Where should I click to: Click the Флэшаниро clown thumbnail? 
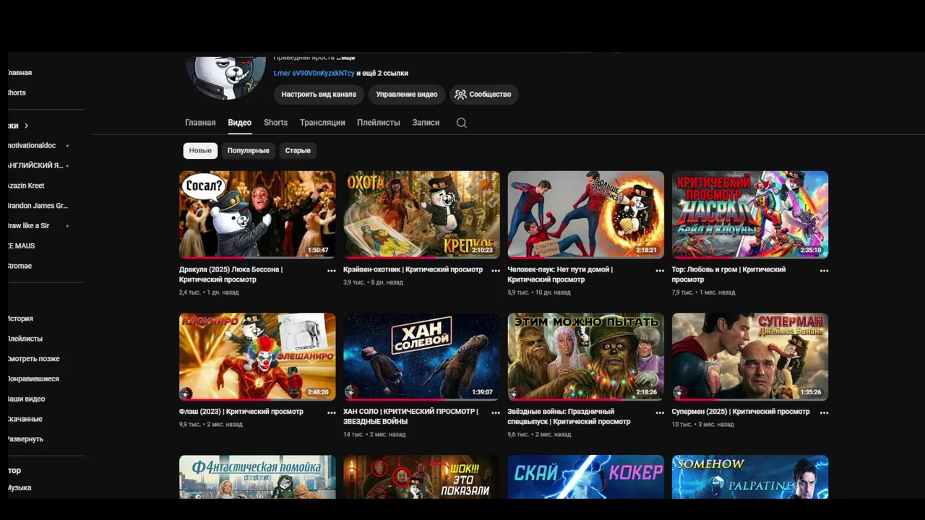257,357
